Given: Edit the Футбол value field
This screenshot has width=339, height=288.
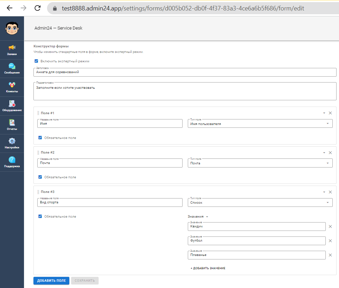Looking at the screenshot, I should (x=257, y=241).
